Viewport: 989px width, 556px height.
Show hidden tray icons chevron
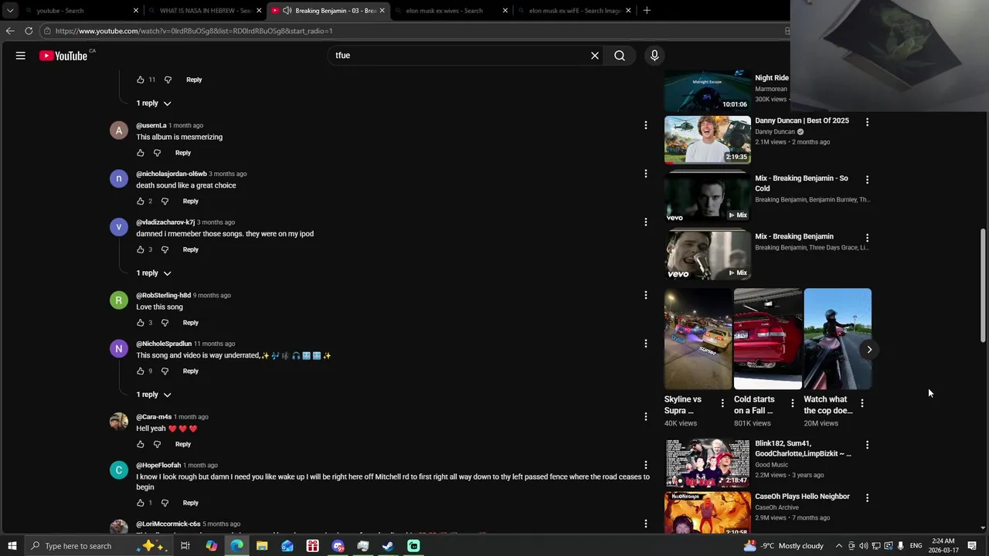coord(839,546)
